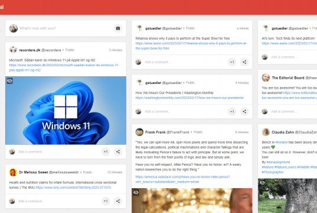This screenshot has height=213, width=317.
Task: Click +1 on the Rihanna Super Bowl post
Action: pyautogui.click(x=232, y=62)
